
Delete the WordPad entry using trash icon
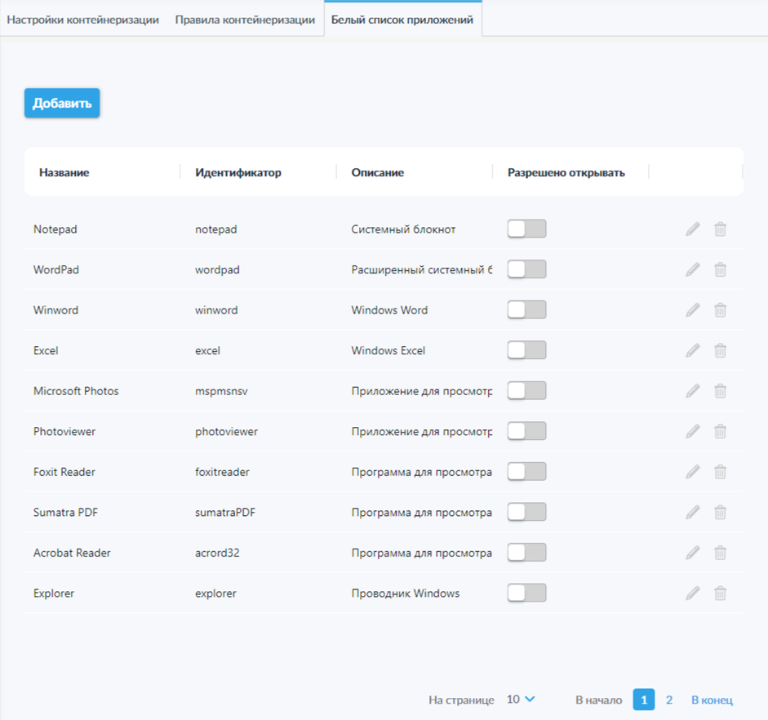720,269
